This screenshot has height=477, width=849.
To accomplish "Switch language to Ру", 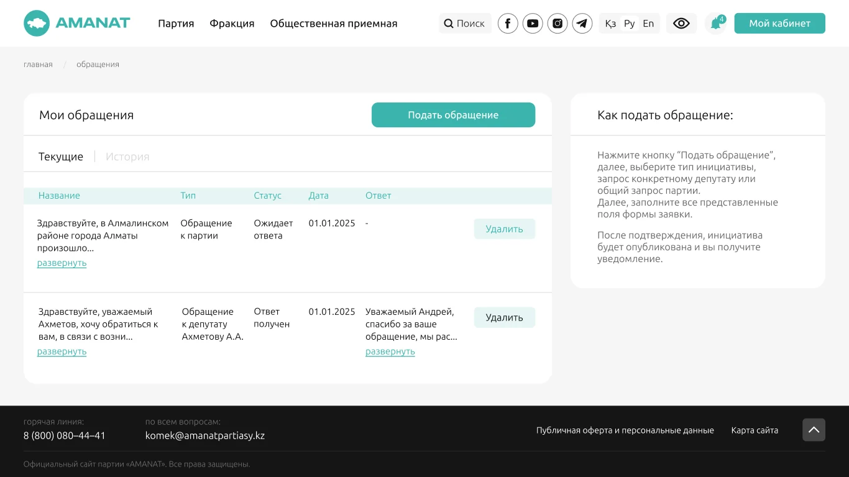I will 630,24.
